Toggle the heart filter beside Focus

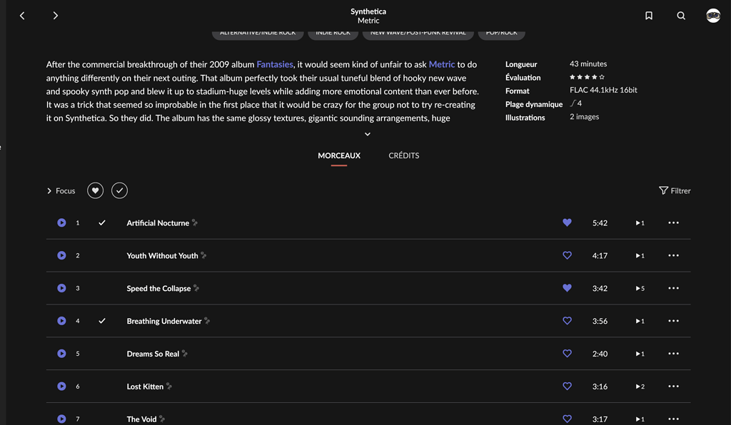click(95, 190)
